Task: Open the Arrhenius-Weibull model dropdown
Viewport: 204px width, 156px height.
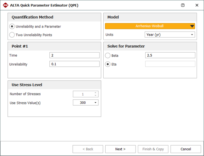Action: point(150,27)
